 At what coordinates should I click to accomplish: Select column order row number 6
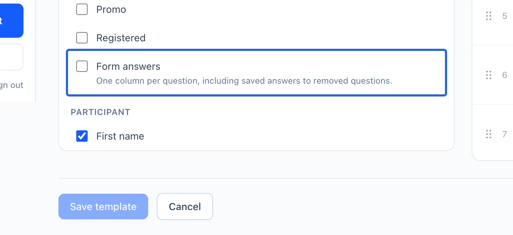504,75
